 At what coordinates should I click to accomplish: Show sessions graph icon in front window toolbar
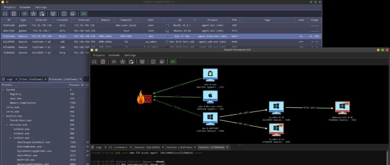123,62
